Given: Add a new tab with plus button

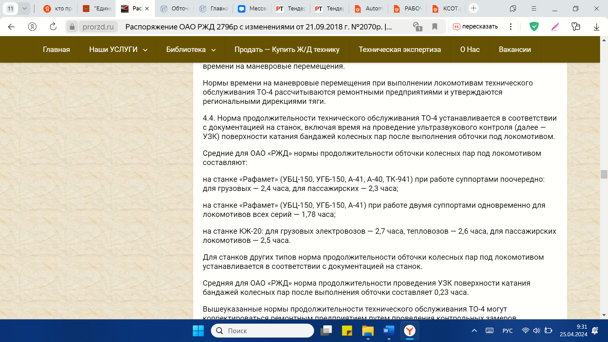Looking at the screenshot, I should pyautogui.click(x=473, y=8).
